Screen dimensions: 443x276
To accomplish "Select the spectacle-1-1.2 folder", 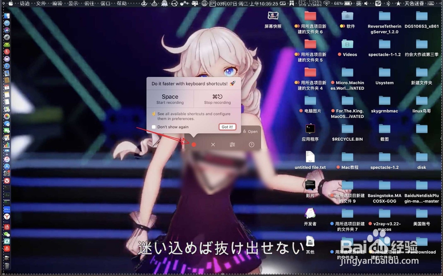I will tap(385, 44).
